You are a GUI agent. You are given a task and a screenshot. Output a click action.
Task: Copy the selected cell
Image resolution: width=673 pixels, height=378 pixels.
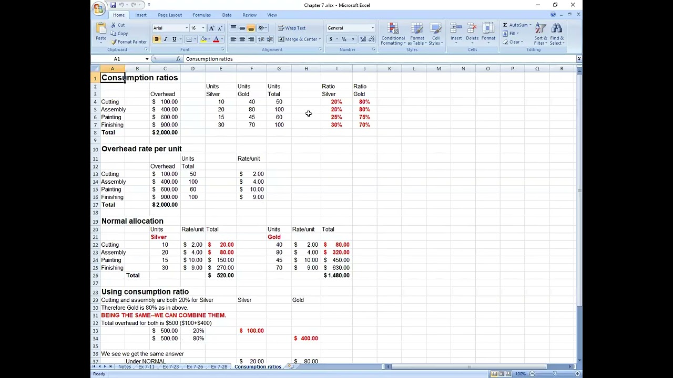coord(119,34)
